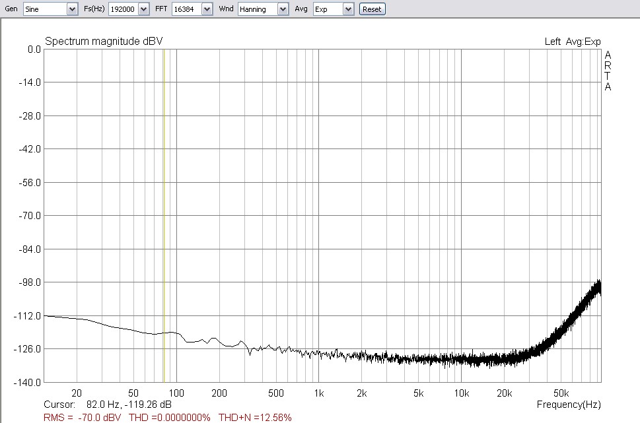This screenshot has height=423, width=640.
Task: Click the -70.0 y-axis label
Action: tap(30, 216)
